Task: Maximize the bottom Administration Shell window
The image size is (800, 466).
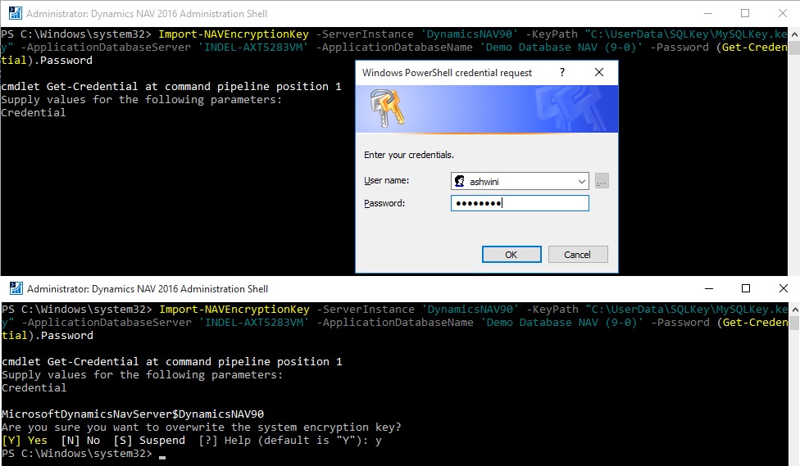Action: [745, 288]
